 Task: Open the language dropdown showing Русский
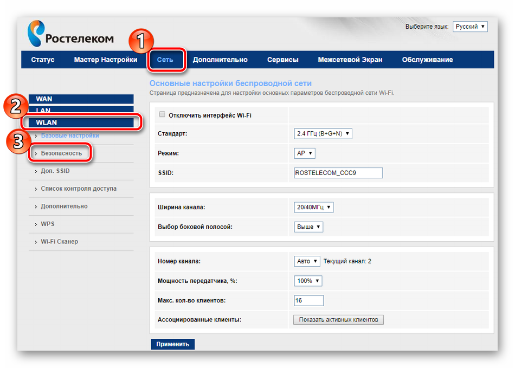[470, 27]
